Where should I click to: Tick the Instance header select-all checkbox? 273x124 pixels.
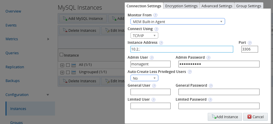click(x=61, y=55)
